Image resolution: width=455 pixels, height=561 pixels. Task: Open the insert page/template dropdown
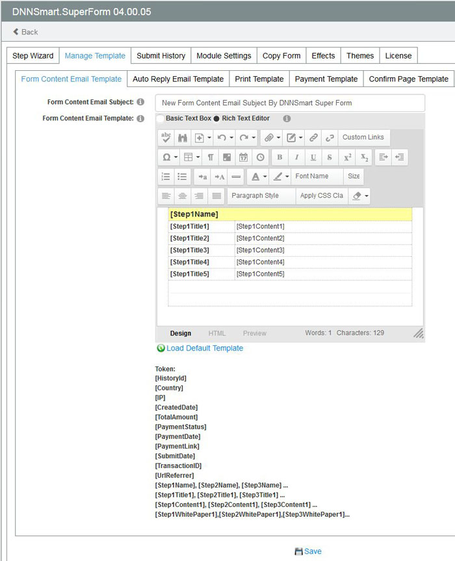pos(202,138)
